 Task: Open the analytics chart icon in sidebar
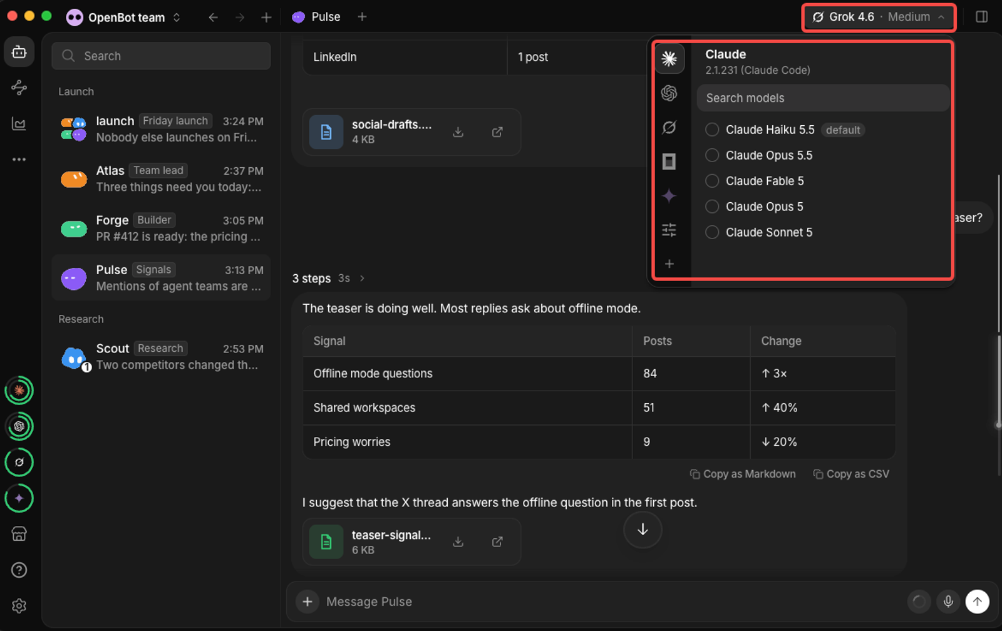point(19,123)
